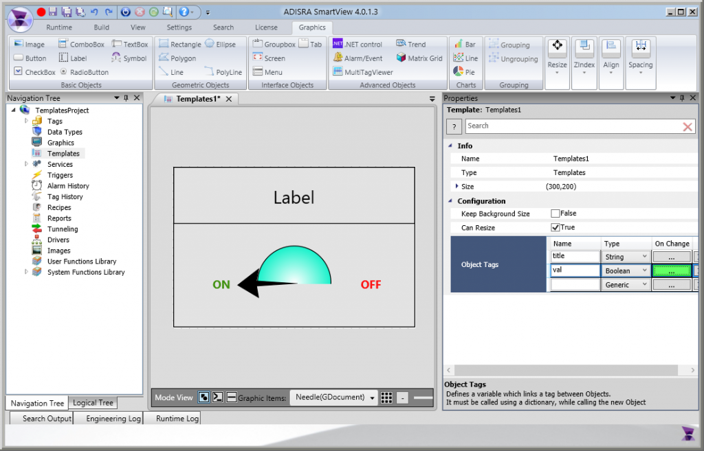This screenshot has height=451, width=704.
Task: Select the Polygon tool
Action: (x=177, y=58)
